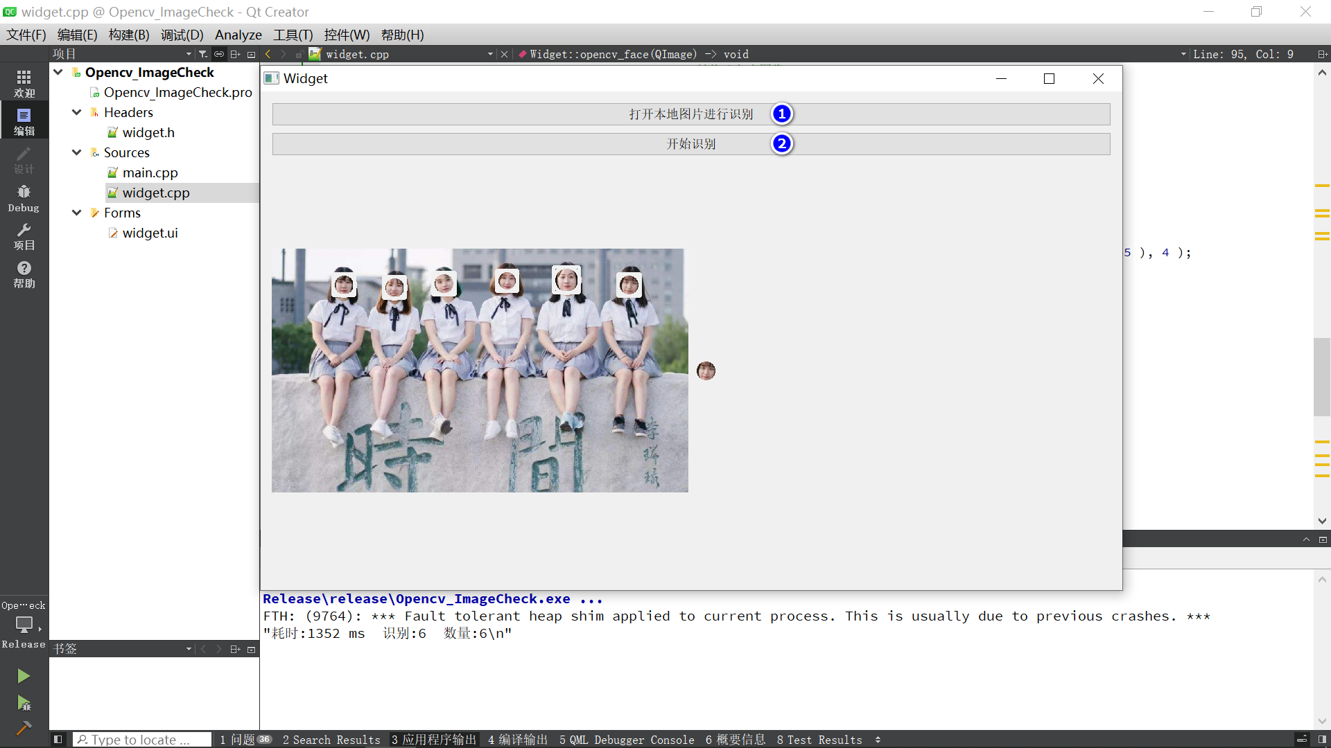This screenshot has width=1331, height=748.
Task: Switch to 编译输出 output tab
Action: [518, 740]
